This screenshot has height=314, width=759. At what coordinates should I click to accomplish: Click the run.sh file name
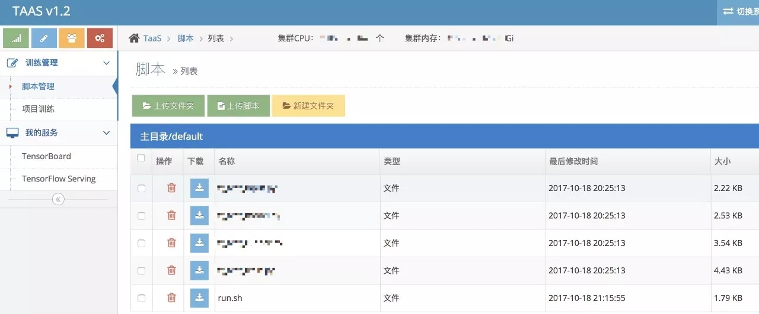[x=230, y=298]
